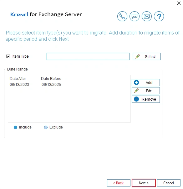Edit the selected date range
The width and height of the screenshot is (183, 189).
point(146,91)
